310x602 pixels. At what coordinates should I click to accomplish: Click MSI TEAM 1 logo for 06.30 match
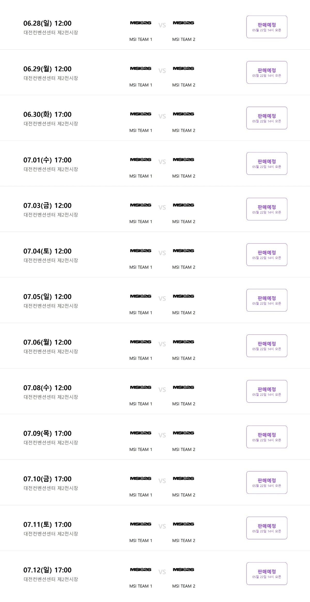coord(141,114)
